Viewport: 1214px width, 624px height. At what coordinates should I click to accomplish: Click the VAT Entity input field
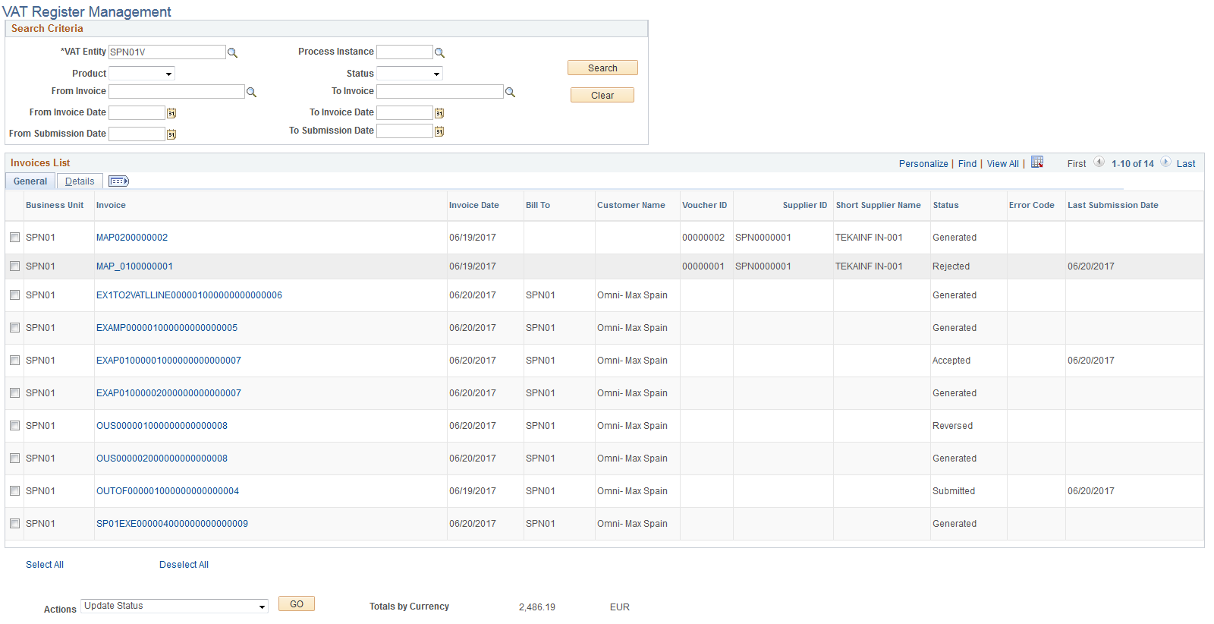point(167,52)
